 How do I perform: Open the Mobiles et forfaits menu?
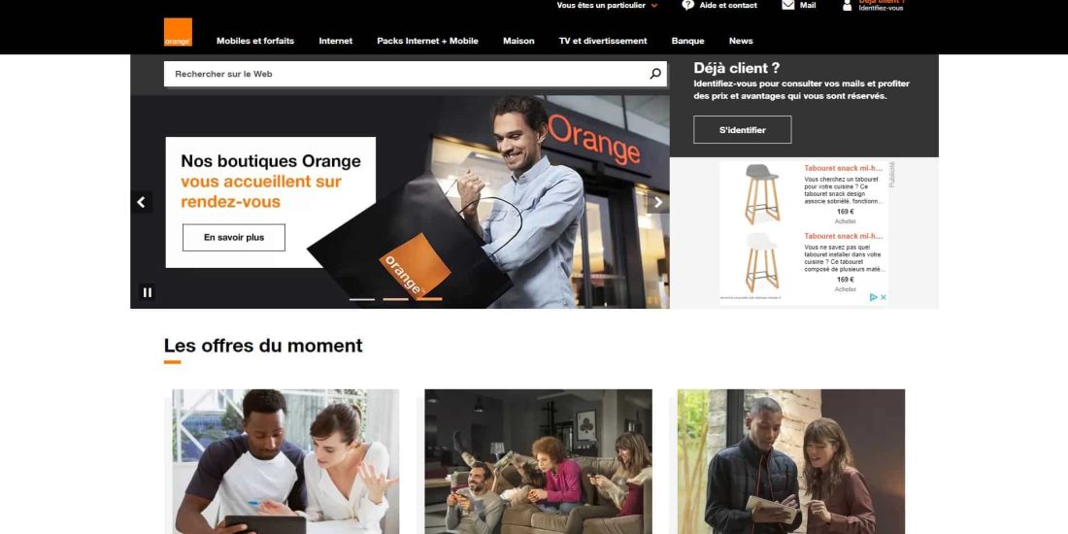click(255, 41)
